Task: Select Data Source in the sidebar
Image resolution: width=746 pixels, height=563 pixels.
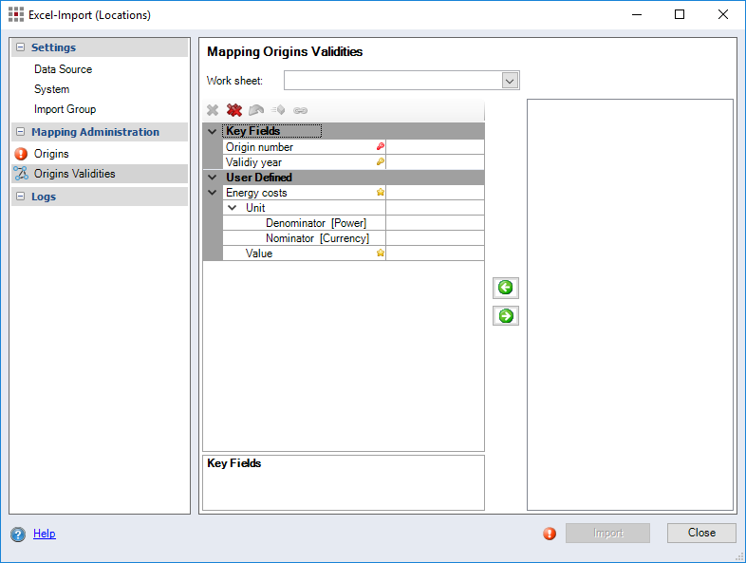Action: pos(63,69)
